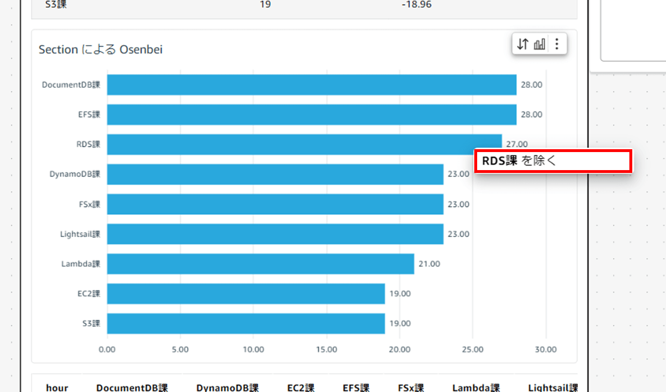Click the FSx課 column header in bottom table
This screenshot has width=666, height=392.
[x=411, y=387]
